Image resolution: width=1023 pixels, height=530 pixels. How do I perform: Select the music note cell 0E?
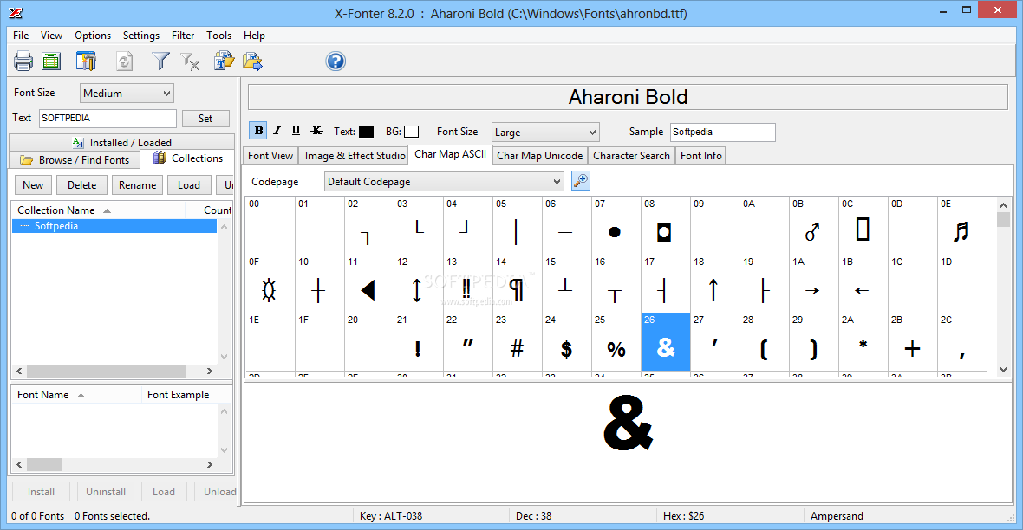coord(961,225)
